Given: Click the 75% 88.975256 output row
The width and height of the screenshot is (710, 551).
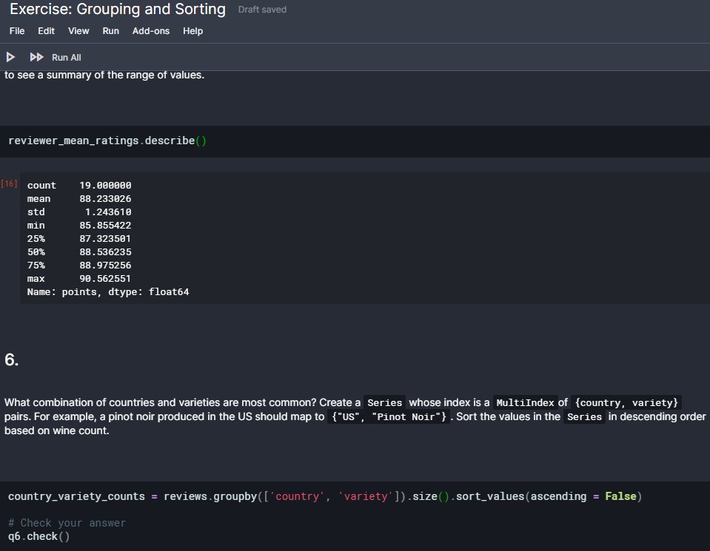Looking at the screenshot, I should (x=79, y=266).
